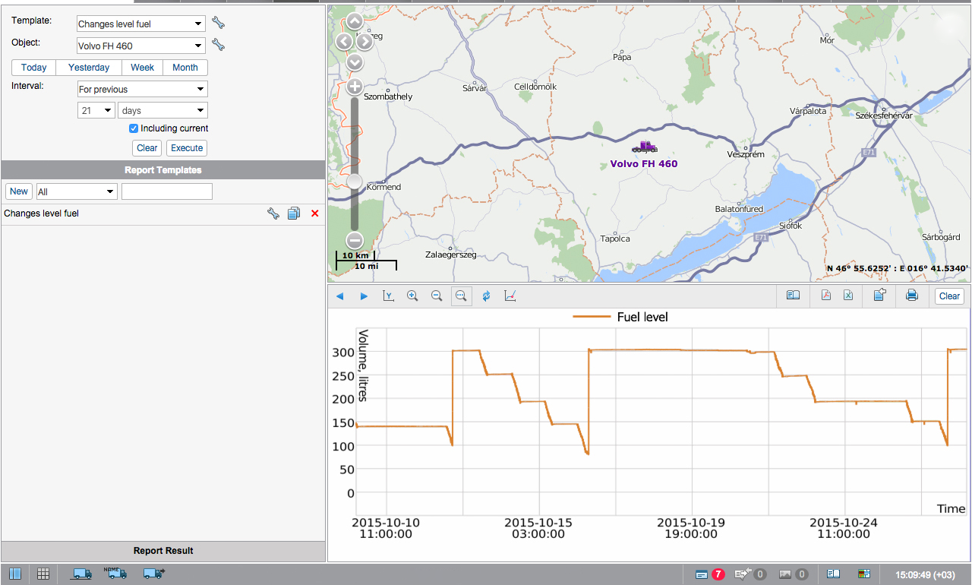Print the report with printer icon
Image resolution: width=972 pixels, height=585 pixels.
click(x=911, y=296)
